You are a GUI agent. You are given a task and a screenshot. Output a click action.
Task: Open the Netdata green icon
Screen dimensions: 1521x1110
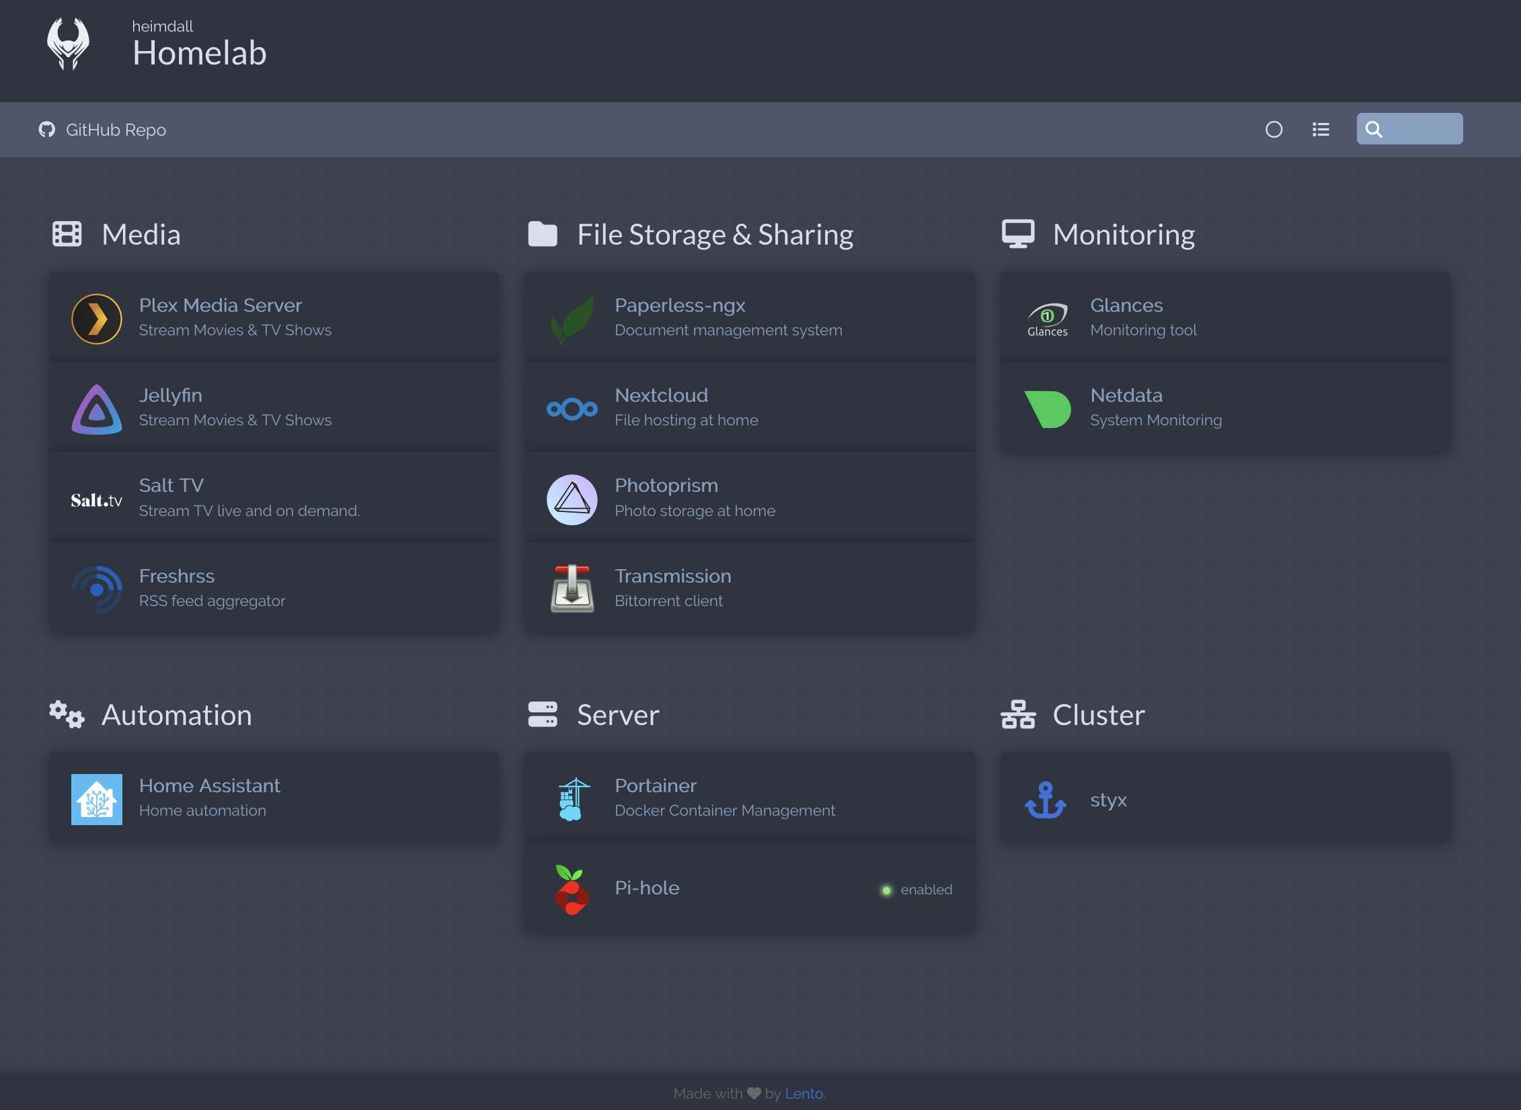click(1047, 409)
